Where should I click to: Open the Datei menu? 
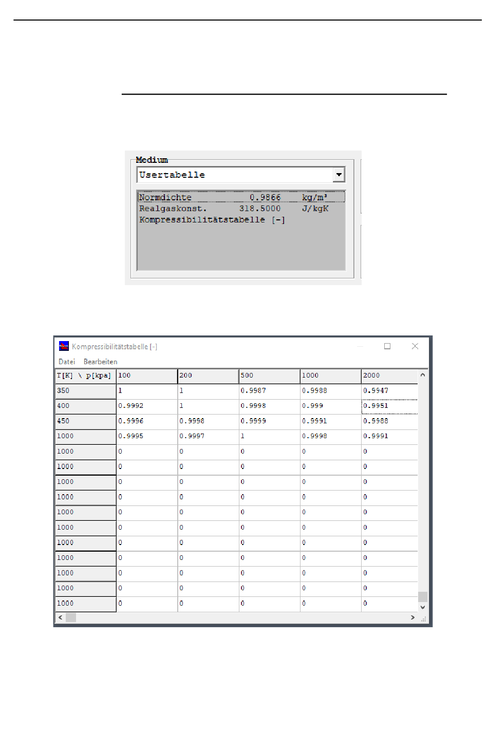pyautogui.click(x=67, y=362)
